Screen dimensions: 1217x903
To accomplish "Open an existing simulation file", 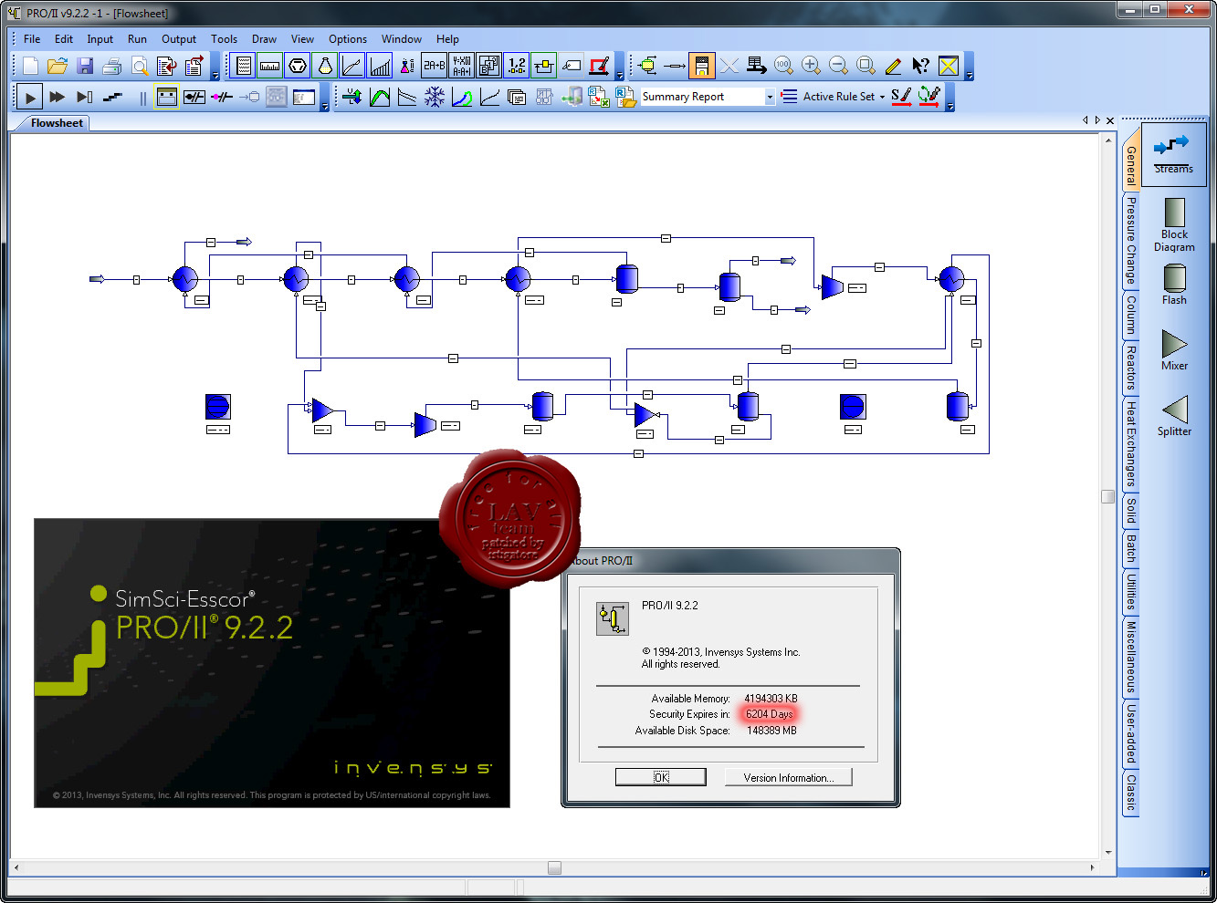I will coord(58,66).
